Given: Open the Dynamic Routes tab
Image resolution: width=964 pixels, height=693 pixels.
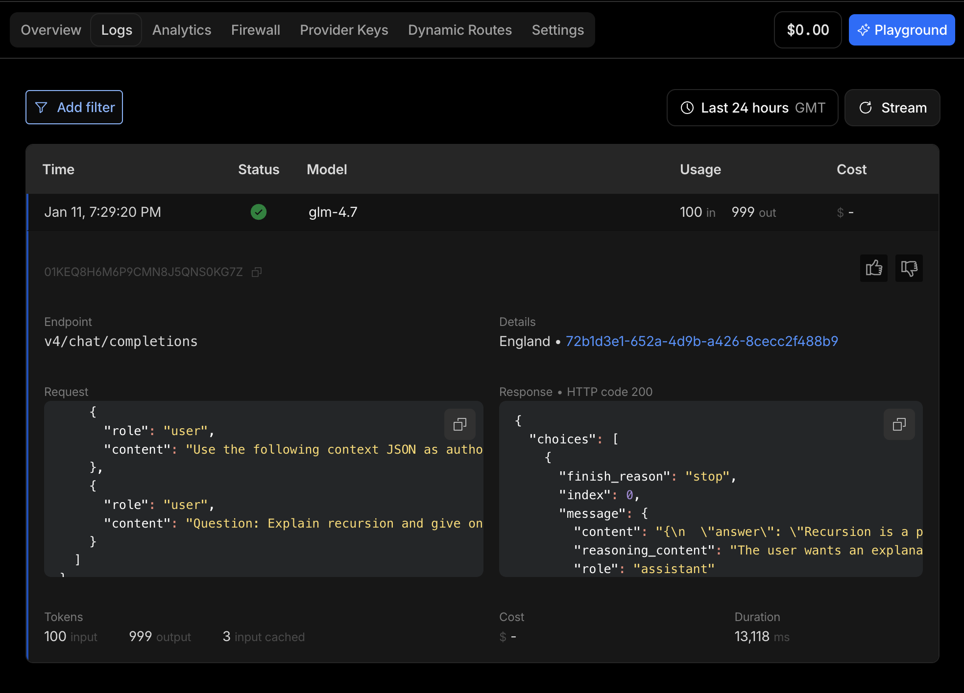Looking at the screenshot, I should coord(460,30).
